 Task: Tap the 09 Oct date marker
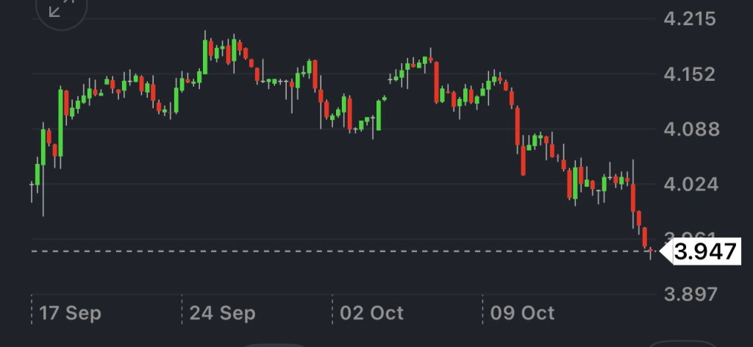[523, 313]
